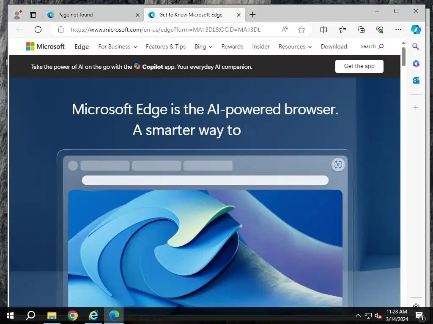Open File Explorer from the taskbar
Screen dimensions: 433x324
pos(52,316)
